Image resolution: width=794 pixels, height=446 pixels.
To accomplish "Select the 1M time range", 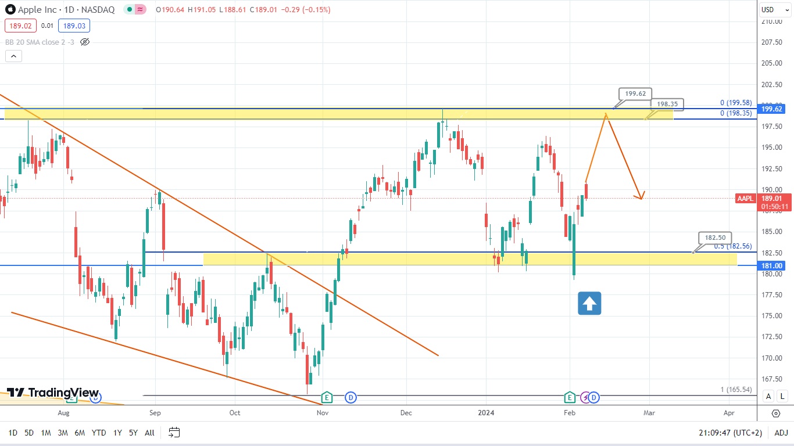I will [x=46, y=433].
